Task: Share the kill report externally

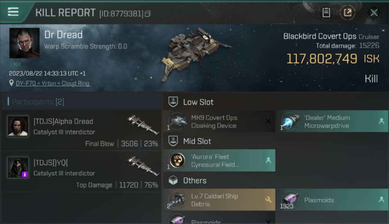Action: (x=347, y=13)
